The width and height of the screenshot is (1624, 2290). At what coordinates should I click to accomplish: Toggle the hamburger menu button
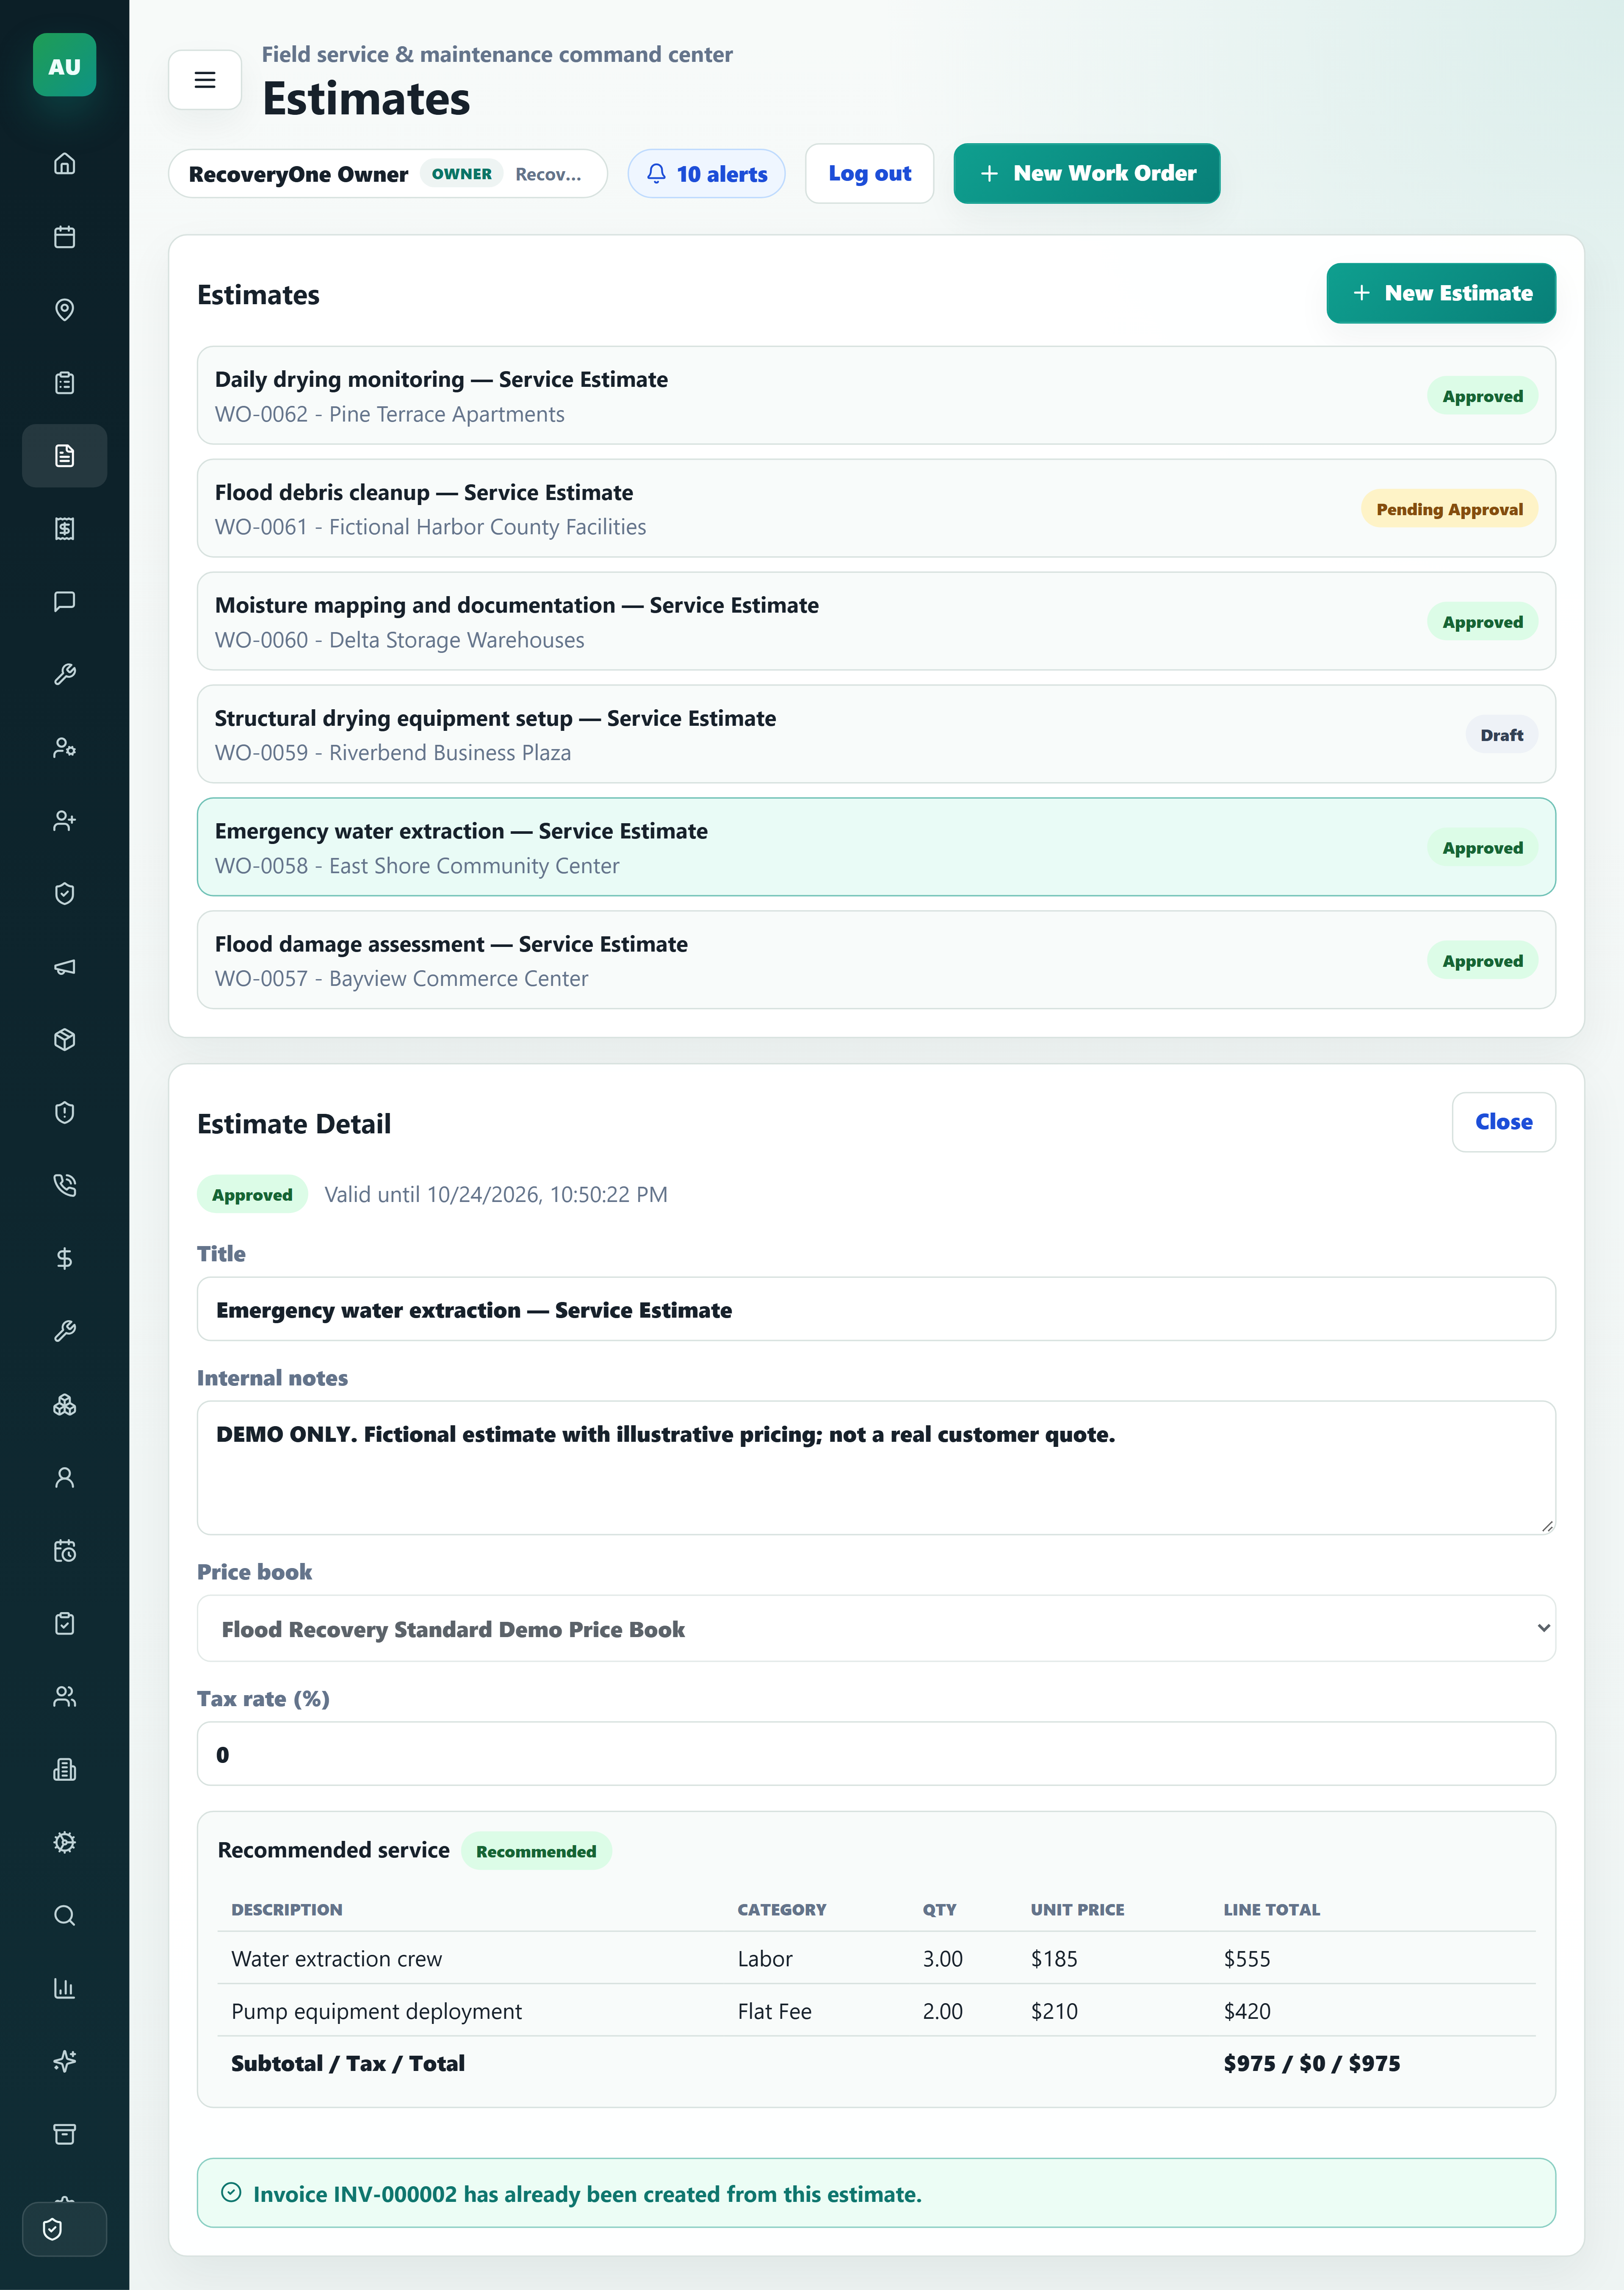point(205,80)
